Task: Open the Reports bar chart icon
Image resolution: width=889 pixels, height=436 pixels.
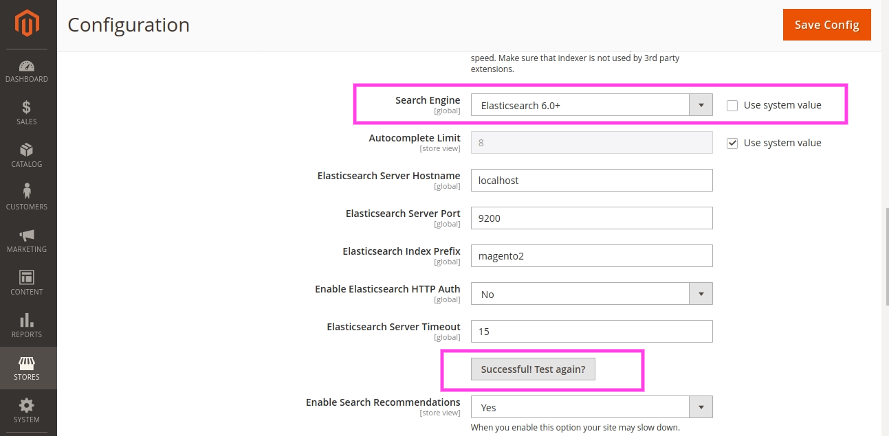Action: [27, 320]
